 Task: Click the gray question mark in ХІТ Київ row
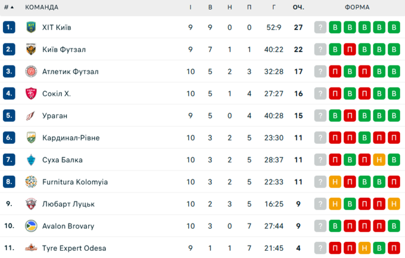click(320, 27)
